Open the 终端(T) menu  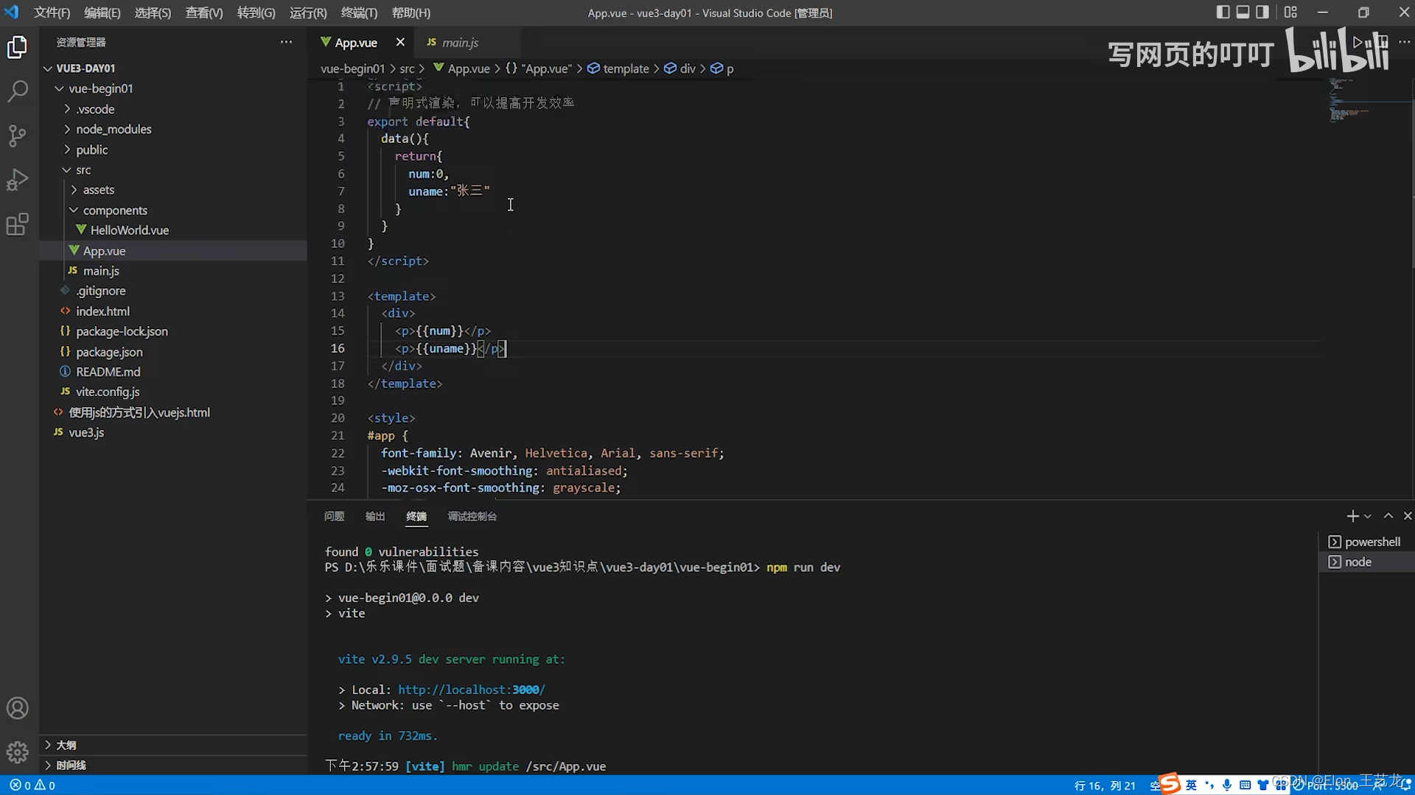point(359,13)
